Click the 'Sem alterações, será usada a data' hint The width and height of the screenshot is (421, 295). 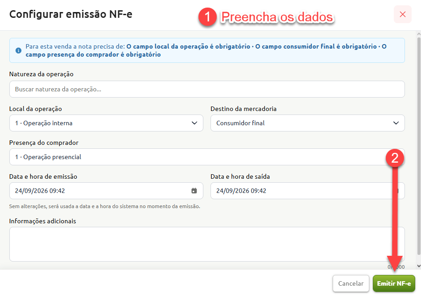pyautogui.click(x=105, y=206)
